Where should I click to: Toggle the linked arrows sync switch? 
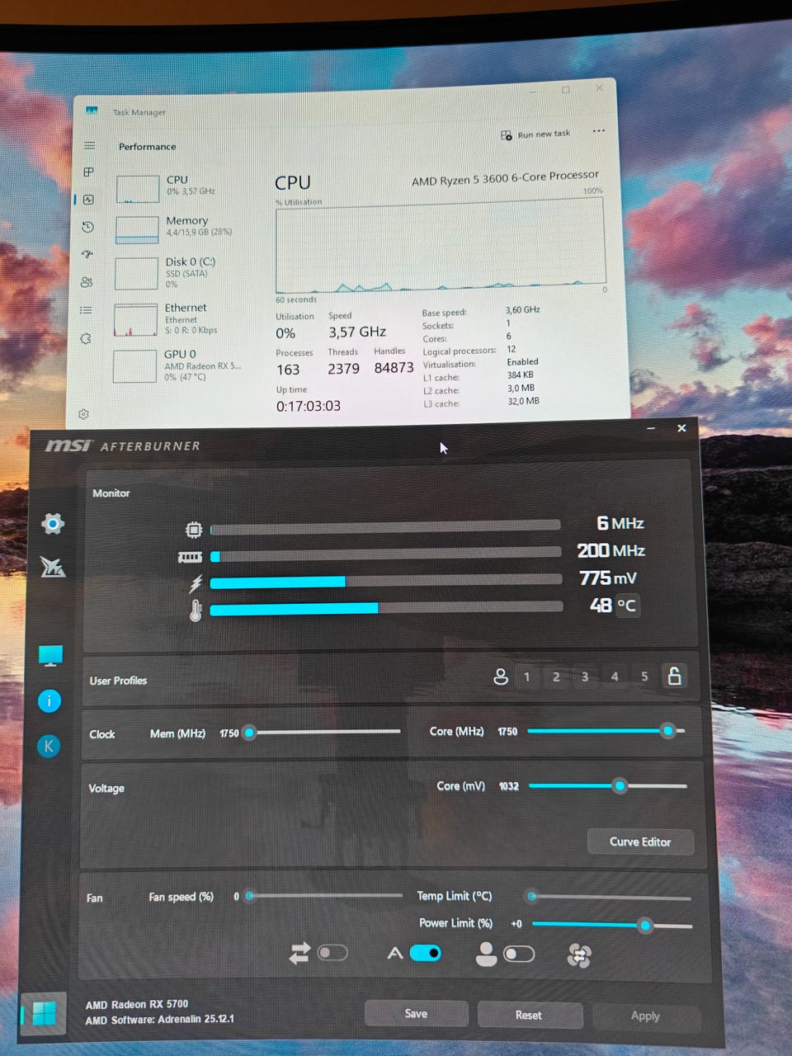coord(332,953)
